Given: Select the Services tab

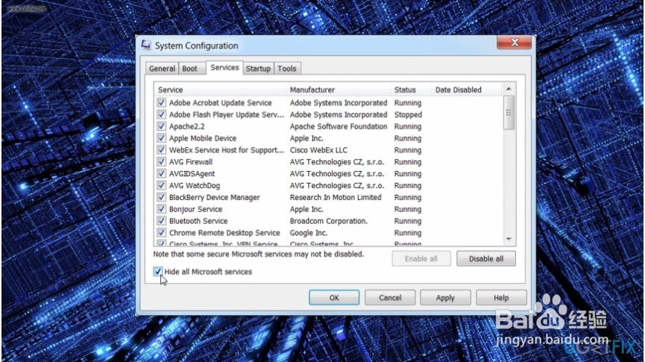Looking at the screenshot, I should tap(224, 67).
